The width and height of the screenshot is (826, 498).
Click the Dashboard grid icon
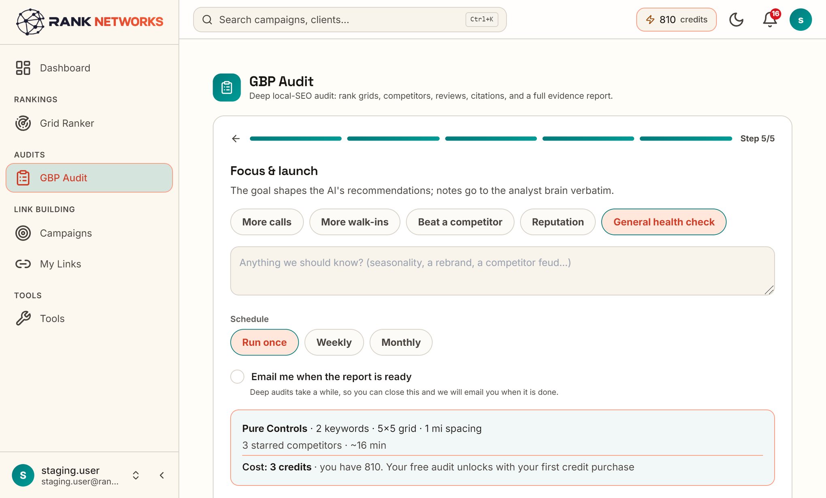23,68
